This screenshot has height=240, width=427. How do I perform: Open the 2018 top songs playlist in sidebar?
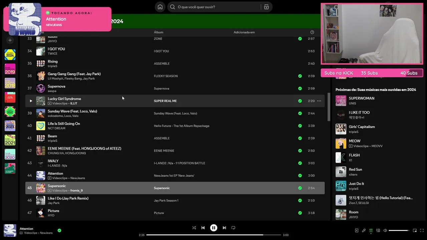click(10, 83)
